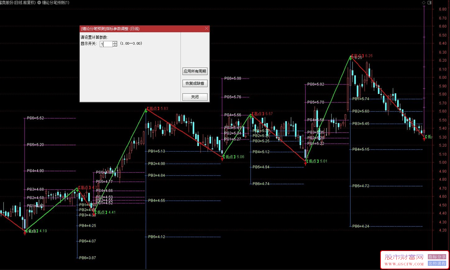
Task: Click the 请设置计算参数 prompt text
Action: (94, 37)
